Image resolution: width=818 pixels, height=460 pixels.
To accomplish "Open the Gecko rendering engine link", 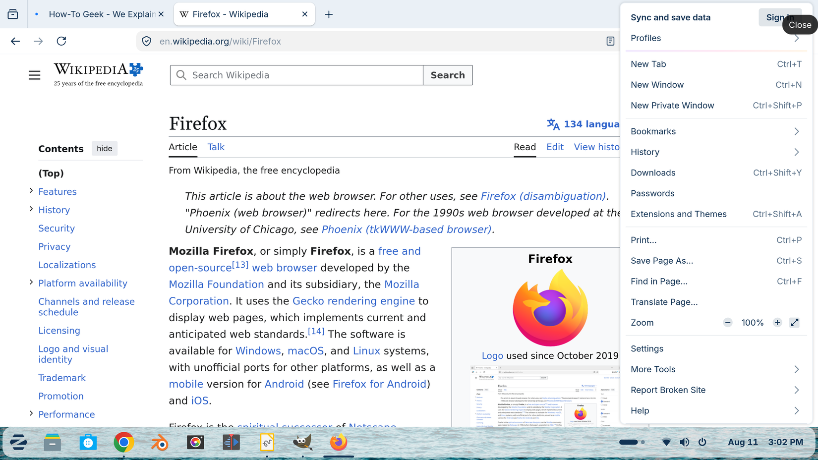I will tap(353, 301).
